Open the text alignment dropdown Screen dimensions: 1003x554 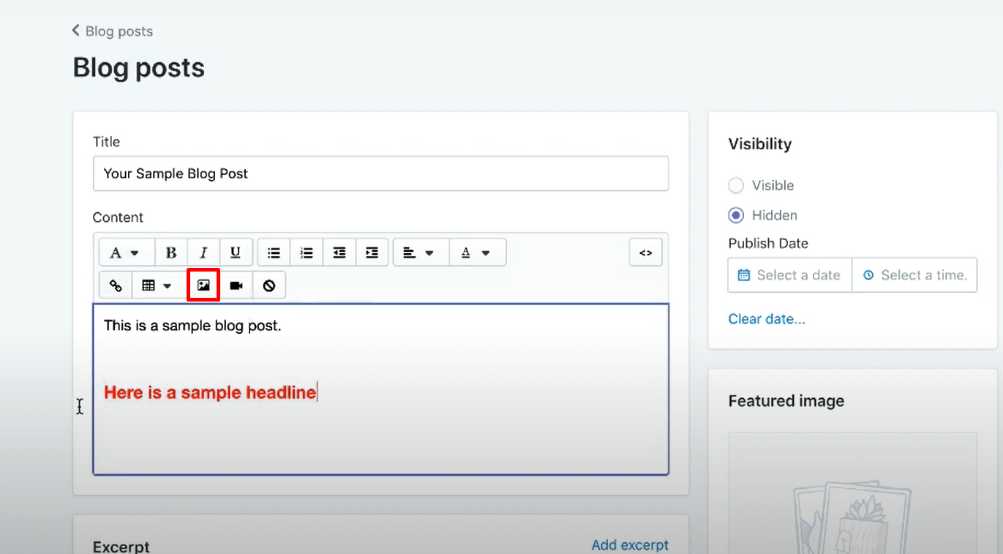421,252
